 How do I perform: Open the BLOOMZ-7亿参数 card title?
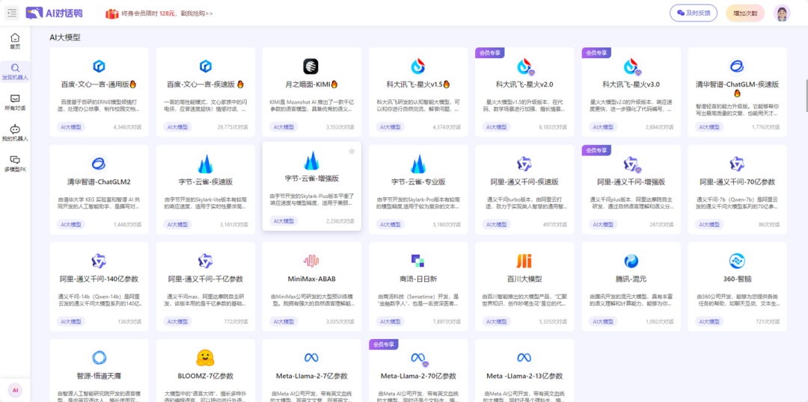click(206, 376)
